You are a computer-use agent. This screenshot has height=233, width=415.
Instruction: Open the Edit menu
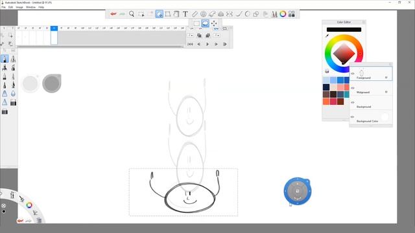[10, 7]
